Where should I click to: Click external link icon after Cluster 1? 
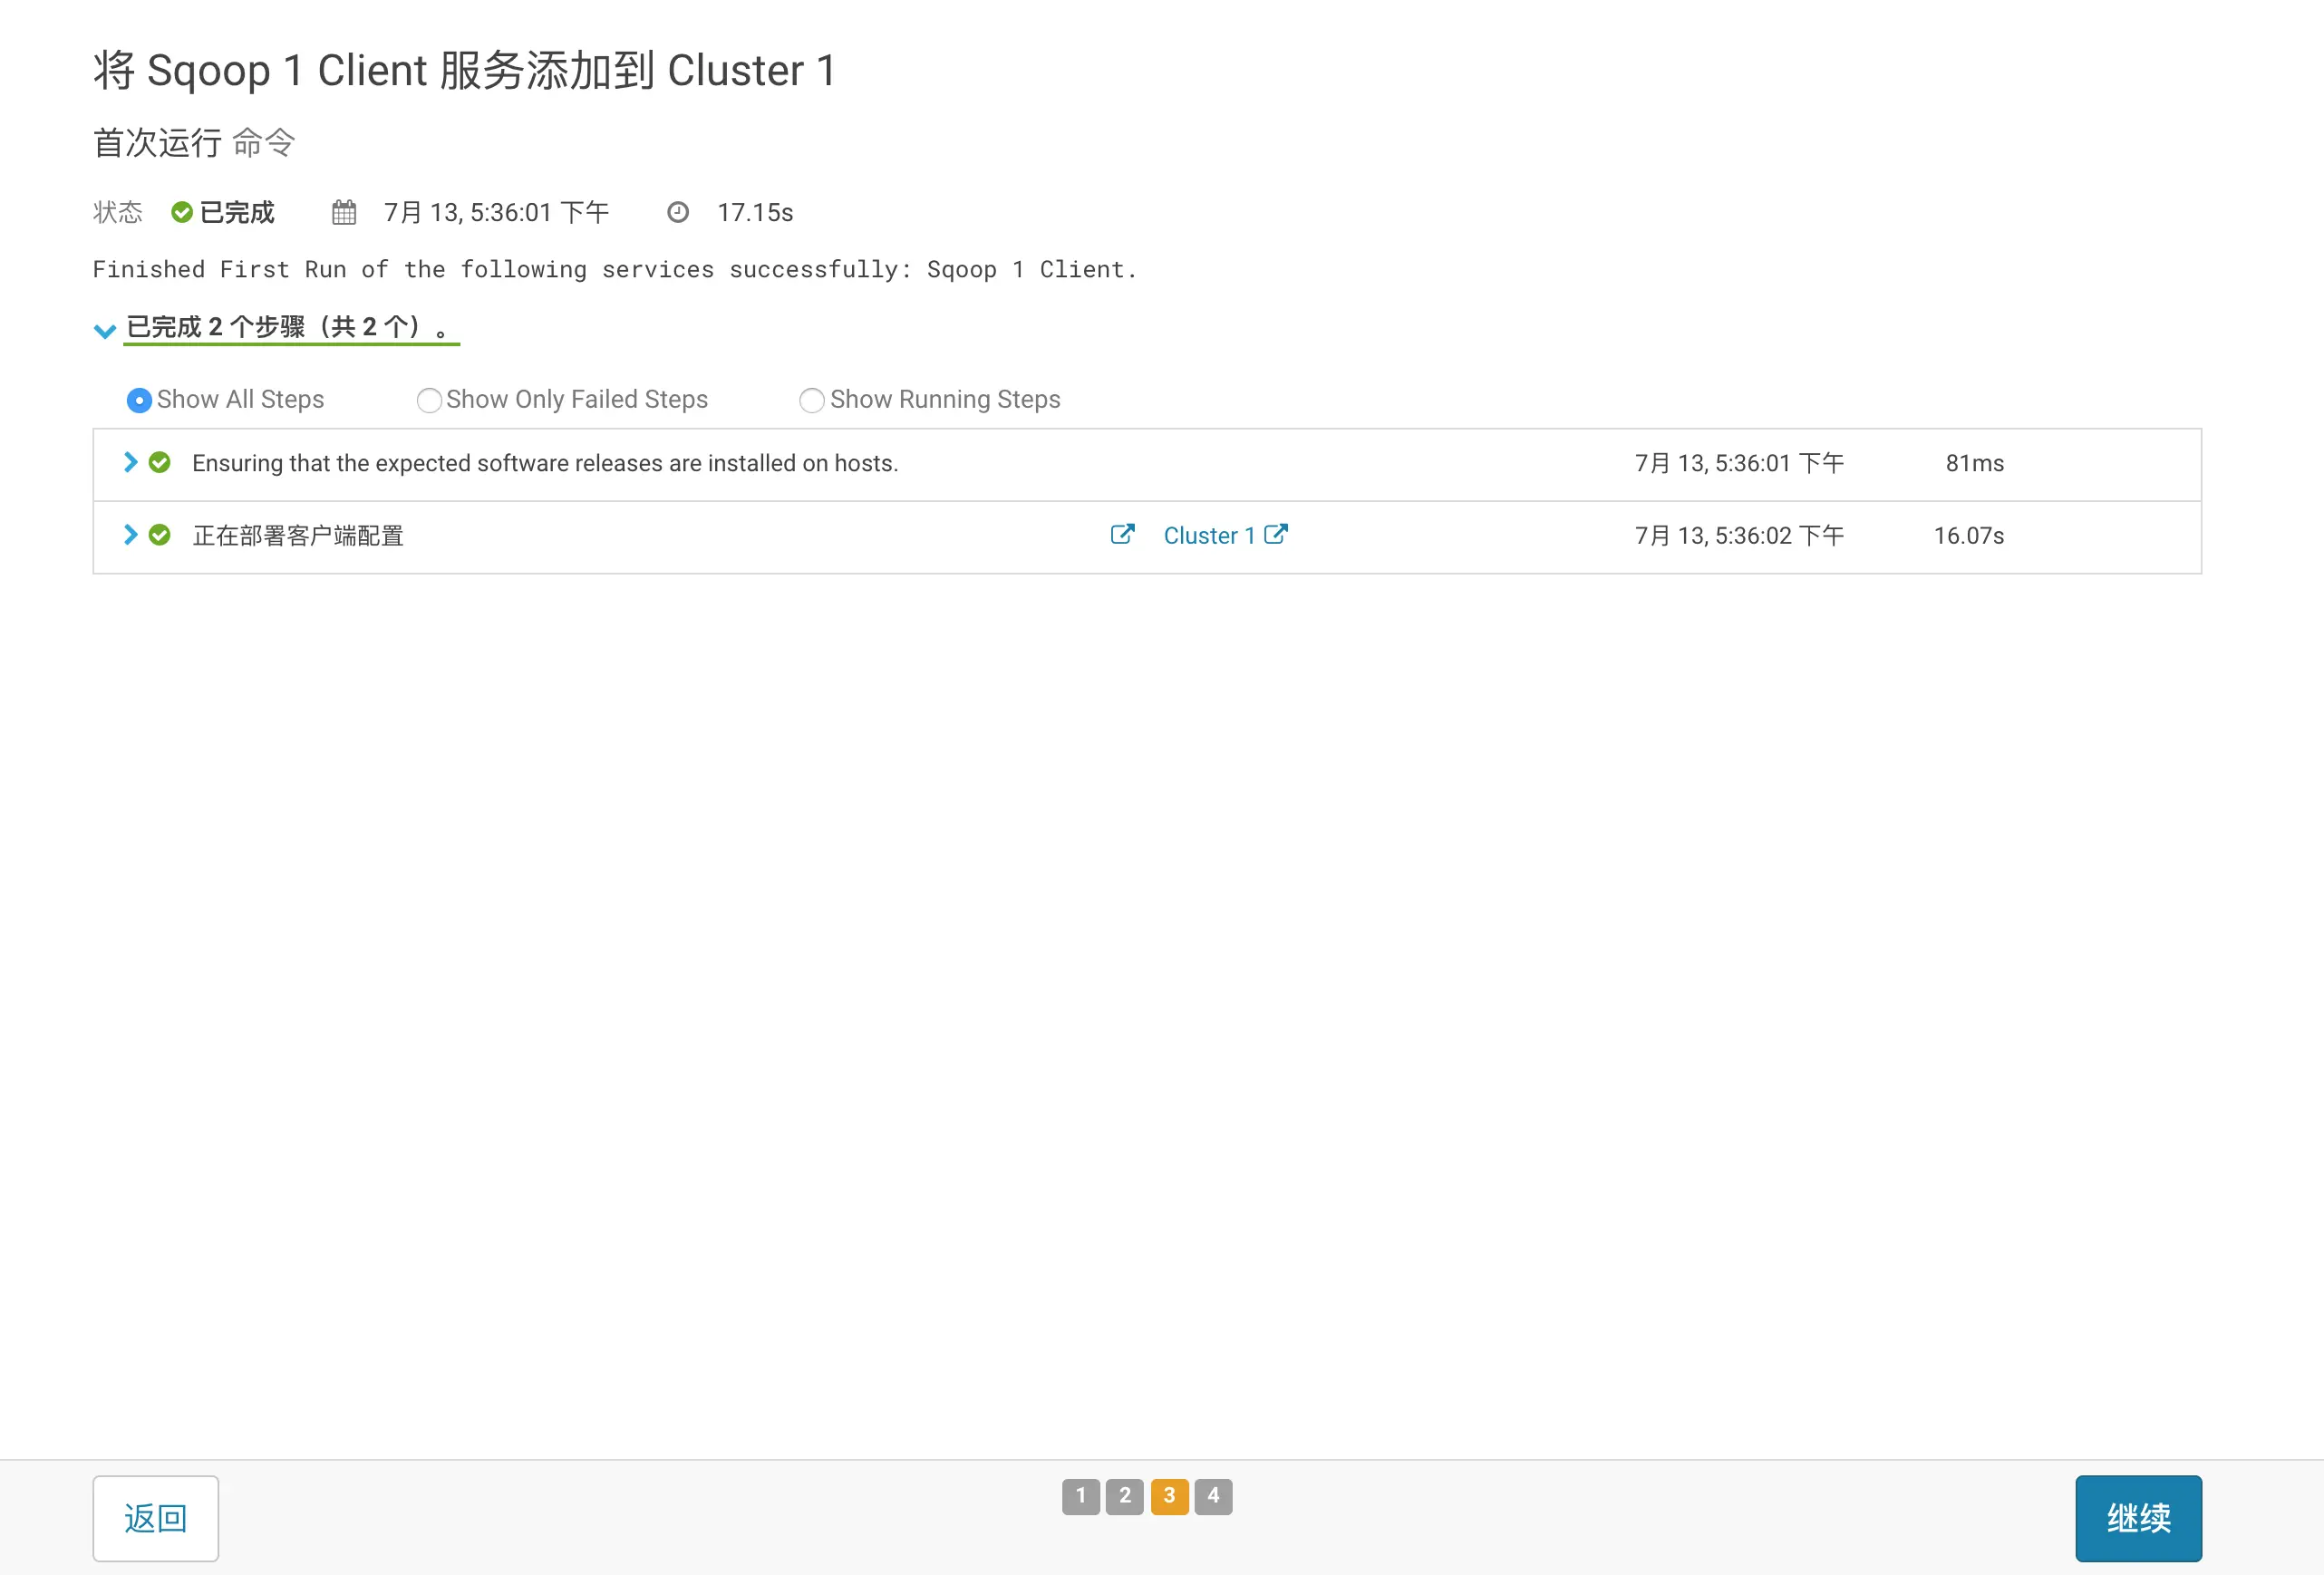click(1276, 534)
